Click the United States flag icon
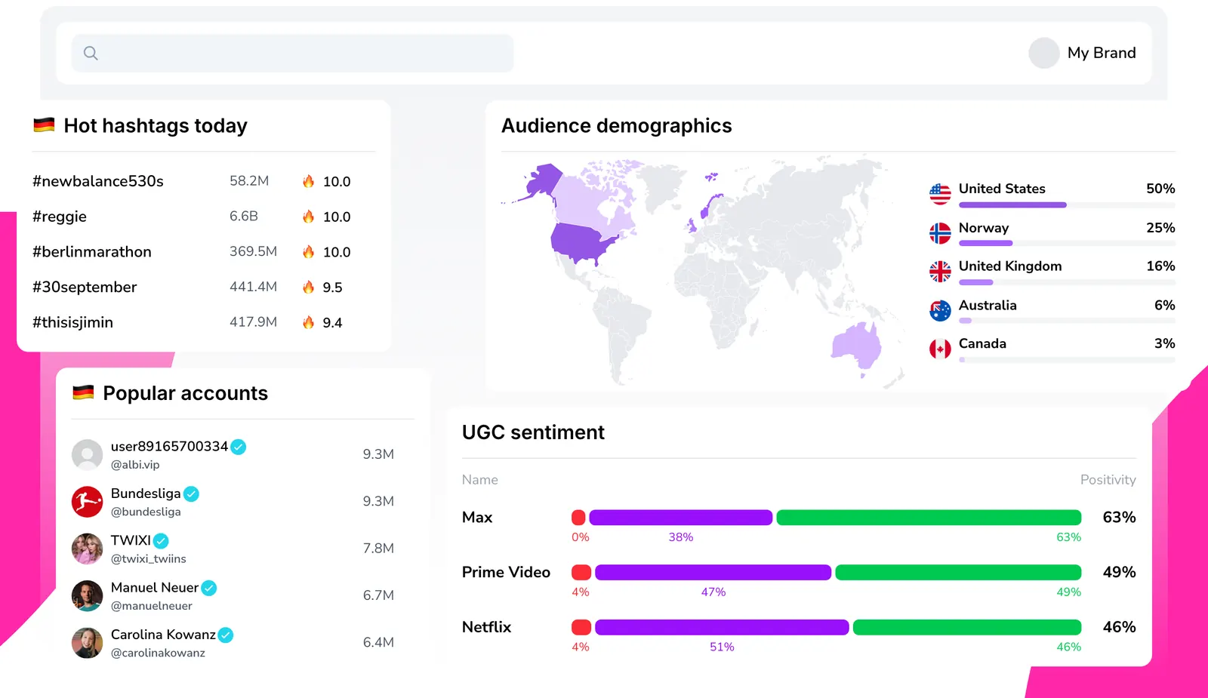This screenshot has width=1208, height=698. [940, 195]
